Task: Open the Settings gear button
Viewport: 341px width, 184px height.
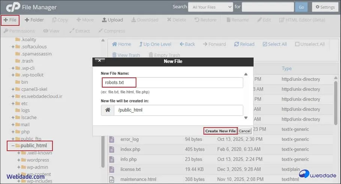Action: coord(324,7)
